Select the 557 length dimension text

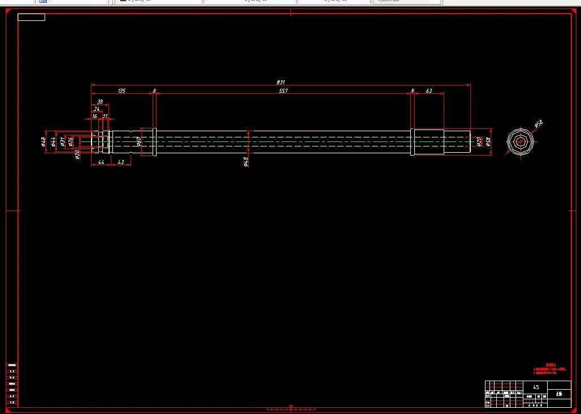[283, 91]
